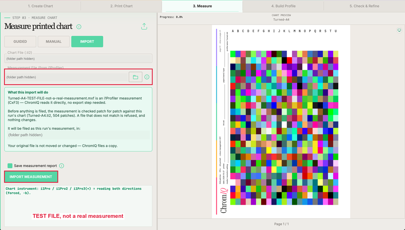Click the "Your original file is not moved" note
405x230 pixels.
[63, 146]
